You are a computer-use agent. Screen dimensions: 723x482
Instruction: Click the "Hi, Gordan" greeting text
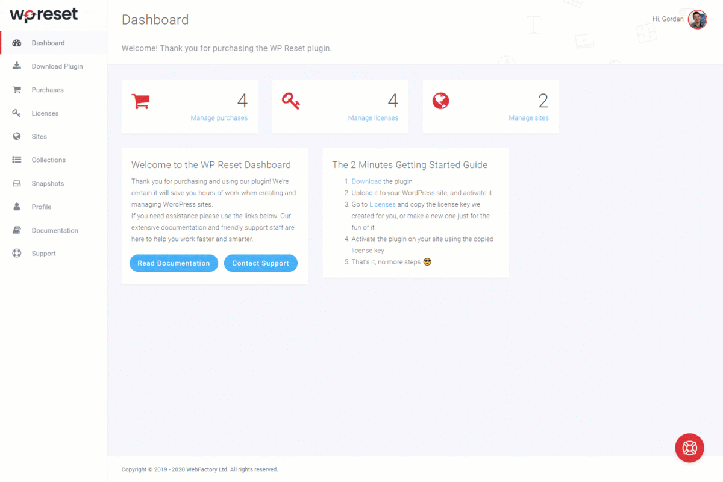[x=668, y=19]
